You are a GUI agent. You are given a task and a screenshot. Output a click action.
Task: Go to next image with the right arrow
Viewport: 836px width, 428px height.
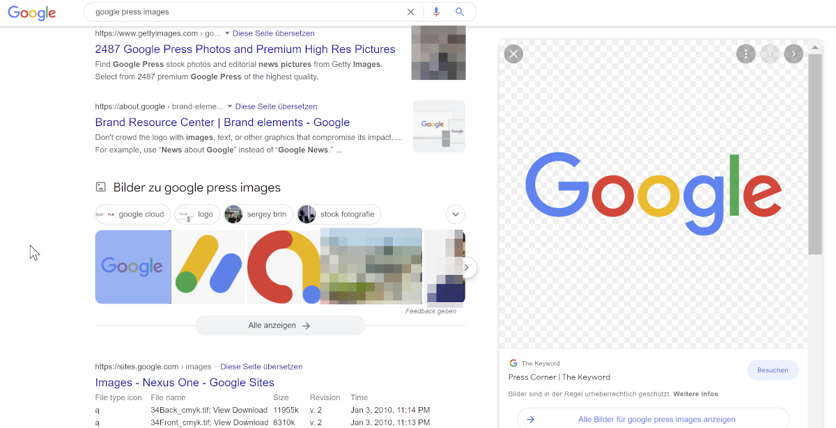point(794,54)
